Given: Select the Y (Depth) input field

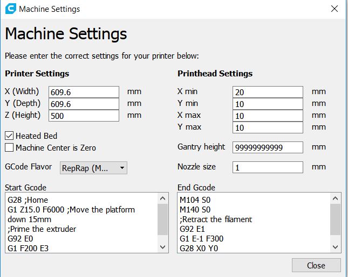Looking at the screenshot, I should (84, 104).
